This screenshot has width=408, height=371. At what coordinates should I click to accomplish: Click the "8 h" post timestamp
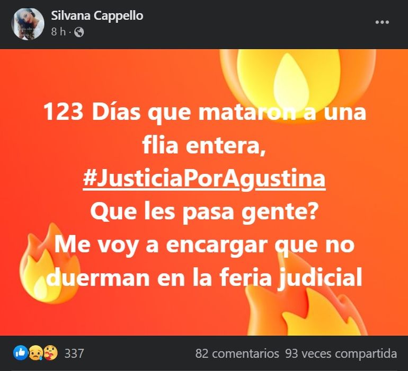coord(58,32)
